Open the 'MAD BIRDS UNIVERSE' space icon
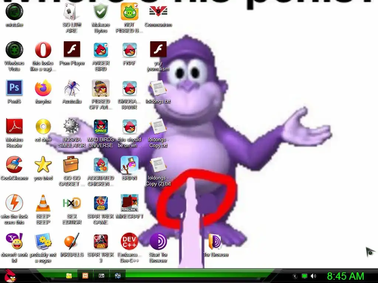Image resolution: width=378 pixels, height=283 pixels. pos(100,127)
